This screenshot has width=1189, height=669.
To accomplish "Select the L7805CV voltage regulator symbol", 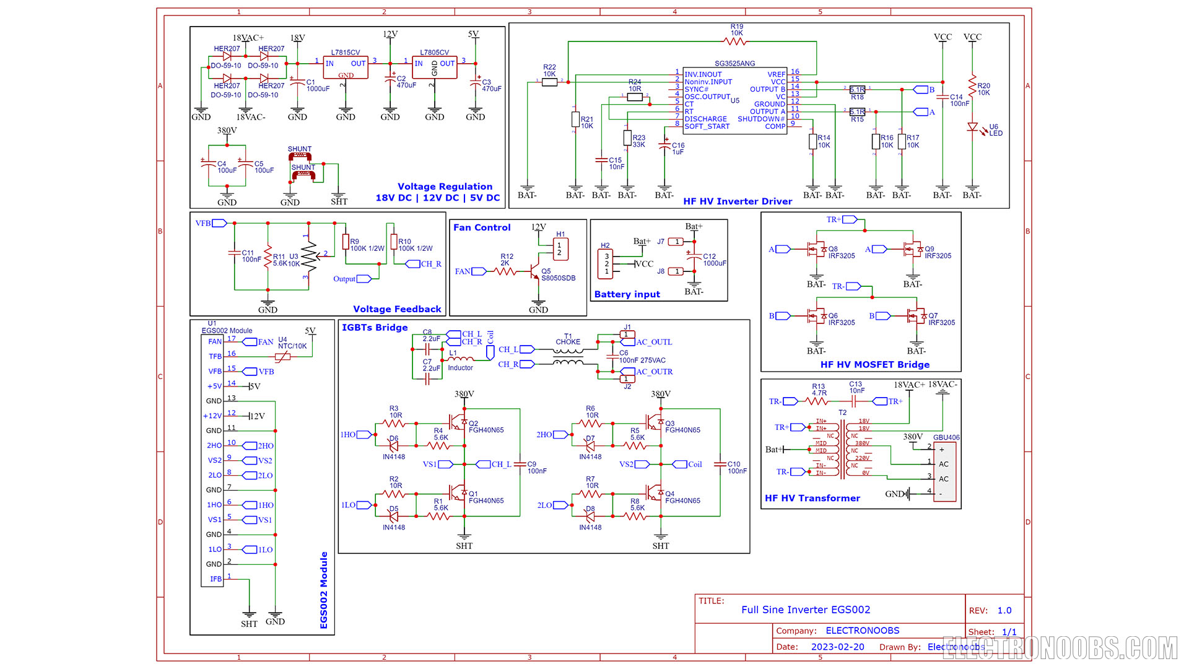I will [435, 68].
